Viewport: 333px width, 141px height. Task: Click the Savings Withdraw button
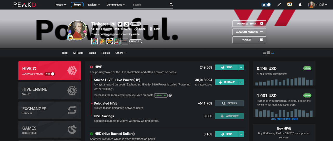pos(229,116)
